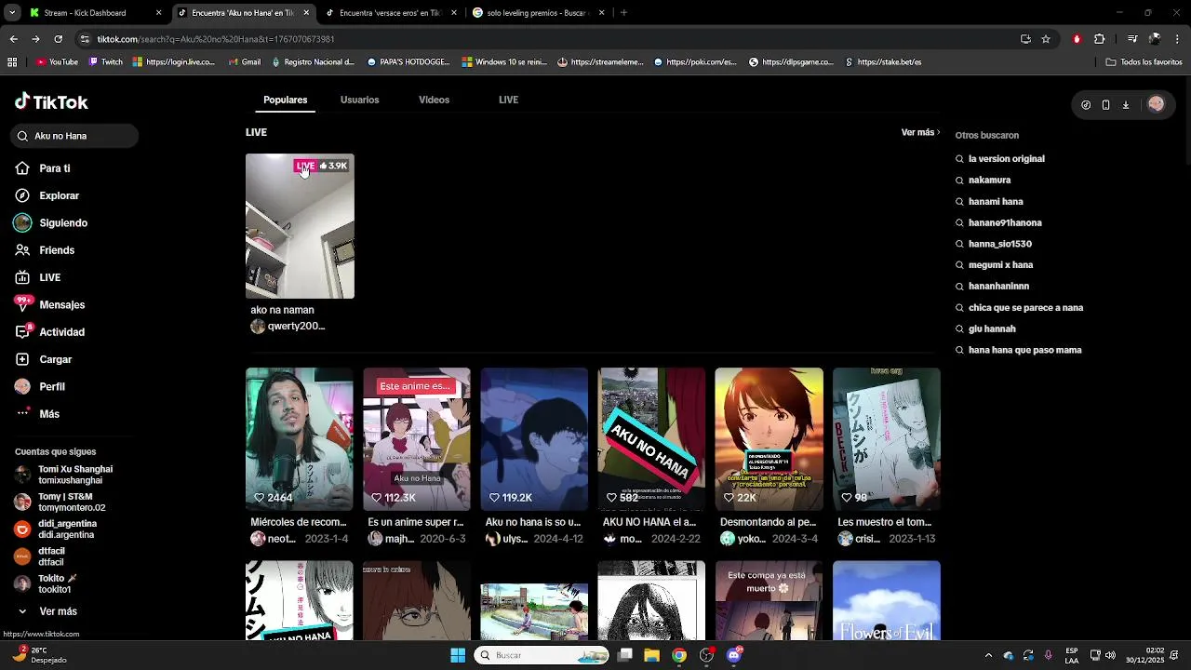
Task: Click the TikTok logo
Action: (51, 101)
